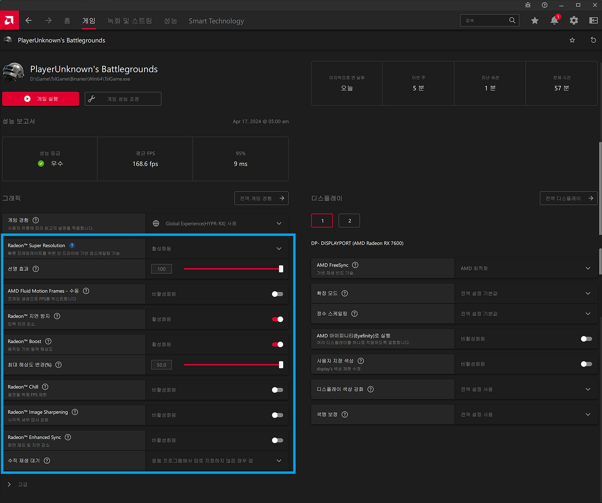Click the back arrow navigation icon
The height and width of the screenshot is (503, 602).
click(x=29, y=21)
